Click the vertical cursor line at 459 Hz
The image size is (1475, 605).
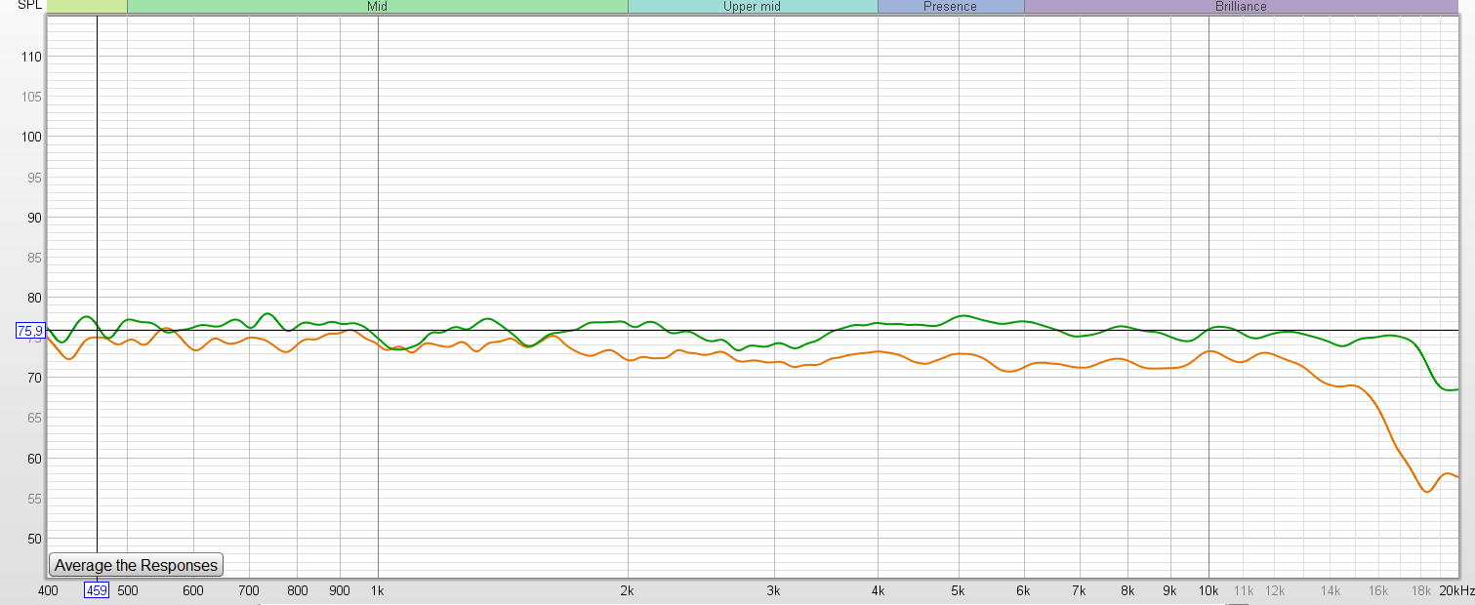97,195
